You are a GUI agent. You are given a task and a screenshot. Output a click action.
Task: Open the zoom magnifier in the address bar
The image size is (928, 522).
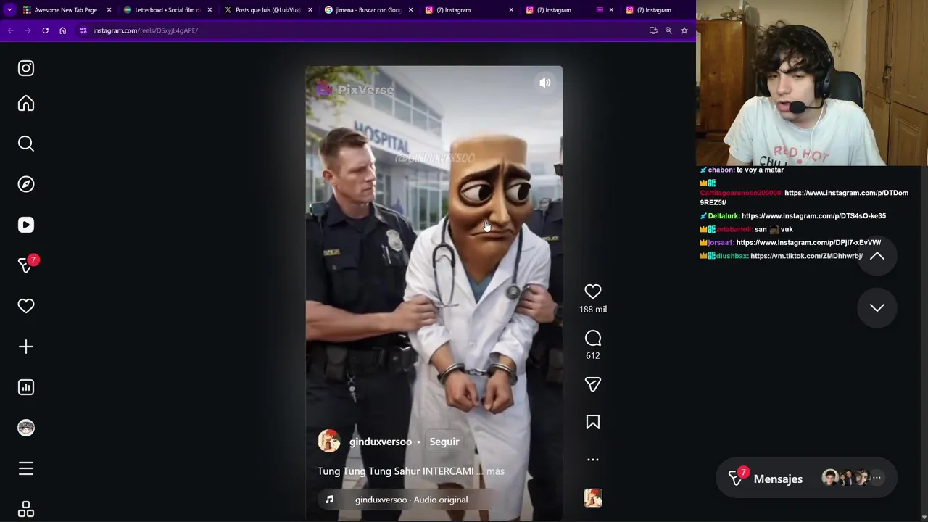tap(668, 30)
